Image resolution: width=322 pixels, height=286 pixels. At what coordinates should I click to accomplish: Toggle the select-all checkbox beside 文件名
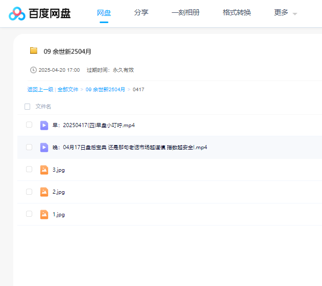[28, 107]
